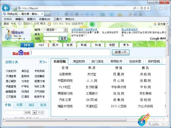Click the 百度一下 search button
Viewport: 171px width, 128px height.
tap(121, 52)
